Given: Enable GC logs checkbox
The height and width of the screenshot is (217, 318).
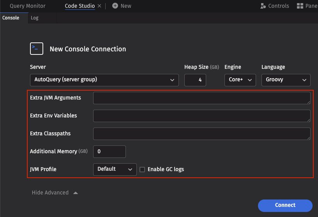Looking at the screenshot, I should click(142, 170).
